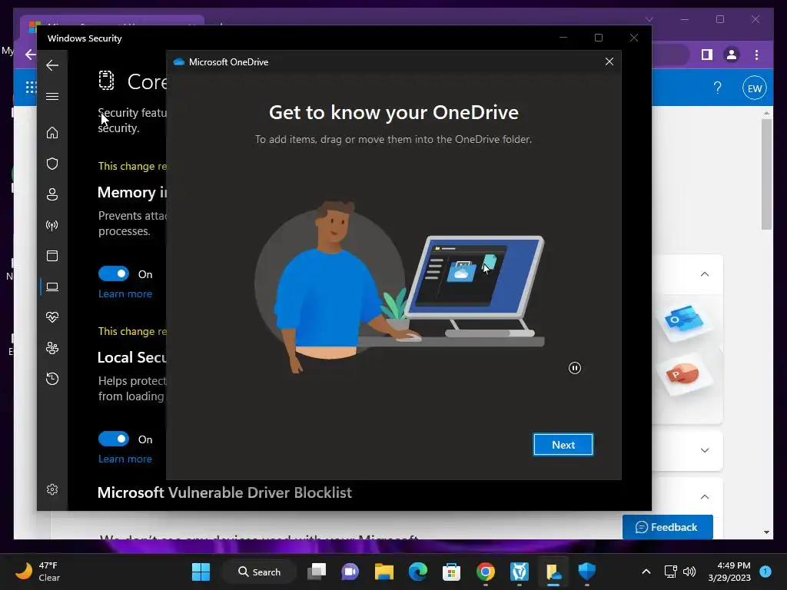Viewport: 787px width, 590px height.
Task: Open Windows Security shield on taskbar
Action: click(x=586, y=572)
